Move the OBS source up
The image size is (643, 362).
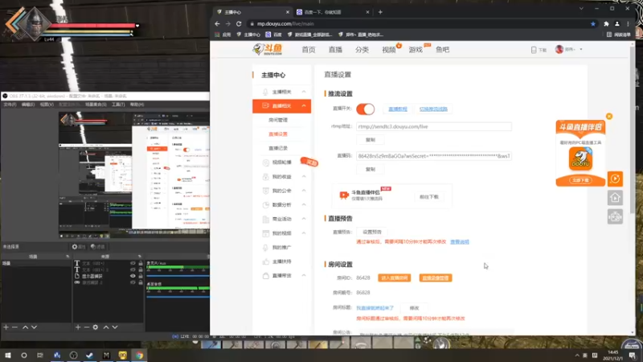pyautogui.click(x=106, y=327)
